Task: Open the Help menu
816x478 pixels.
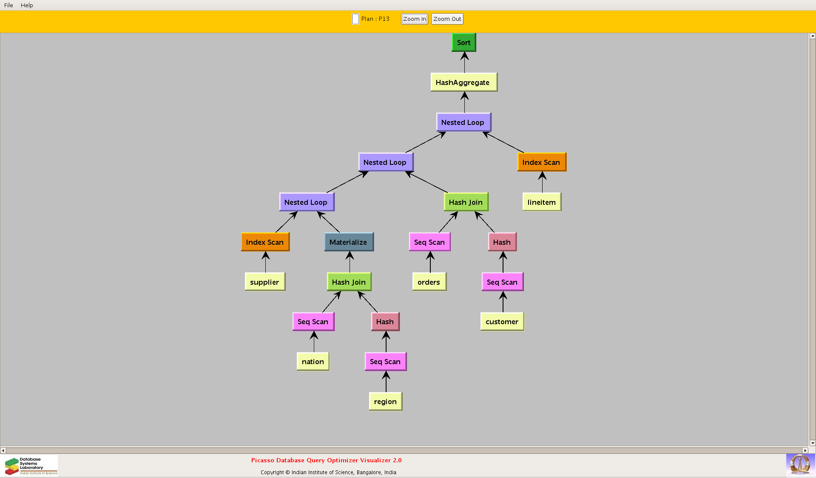Action: tap(27, 5)
